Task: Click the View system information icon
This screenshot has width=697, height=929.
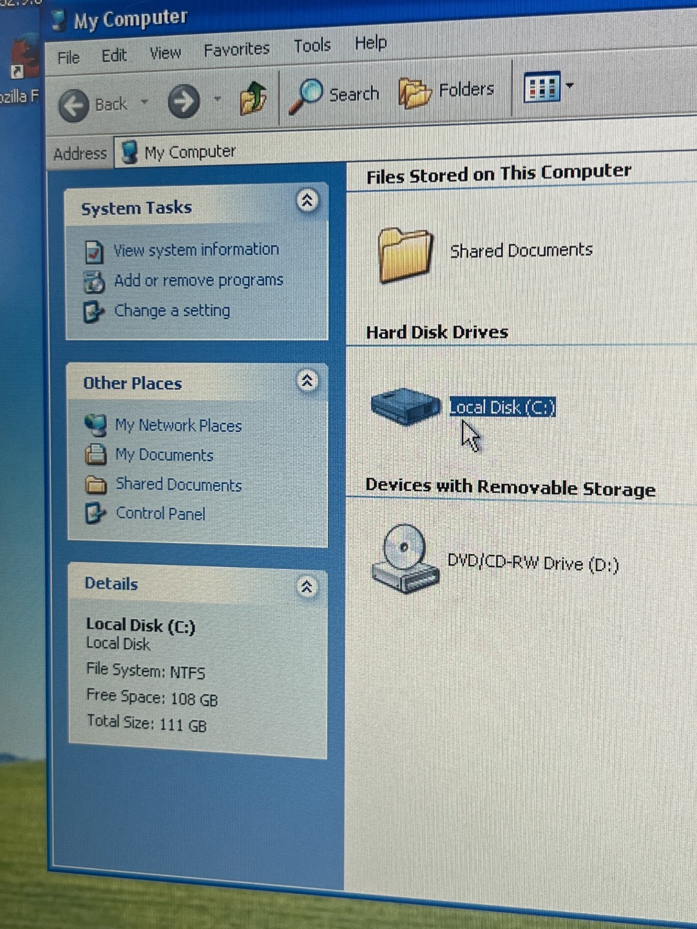Action: [94, 251]
